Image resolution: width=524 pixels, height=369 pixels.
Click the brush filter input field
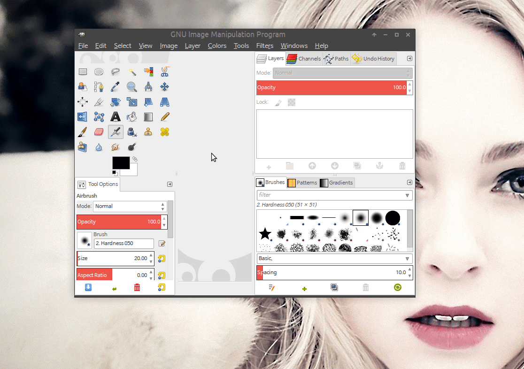[330, 195]
